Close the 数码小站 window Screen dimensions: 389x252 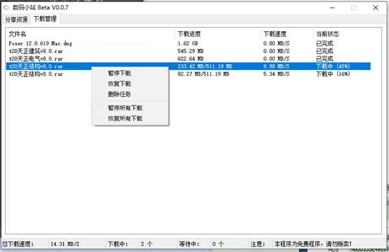coord(375,8)
